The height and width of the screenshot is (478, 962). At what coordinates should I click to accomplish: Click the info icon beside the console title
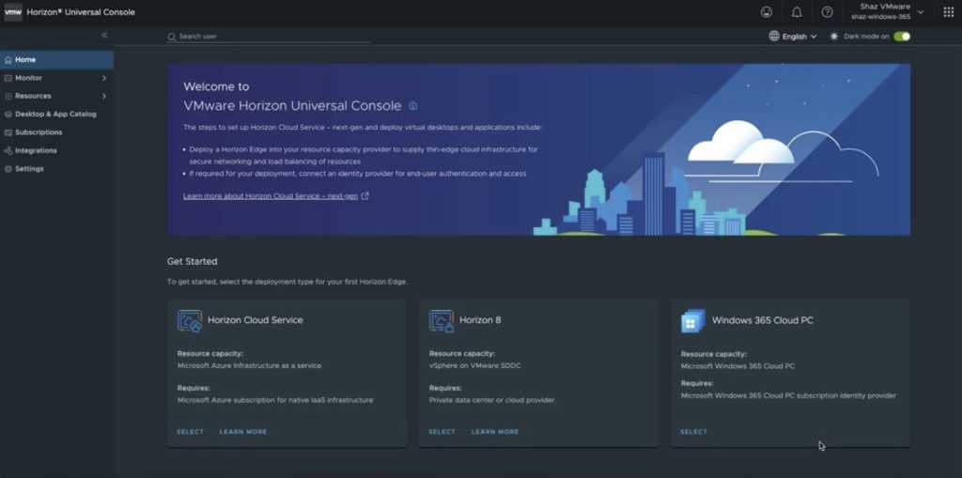coord(413,106)
